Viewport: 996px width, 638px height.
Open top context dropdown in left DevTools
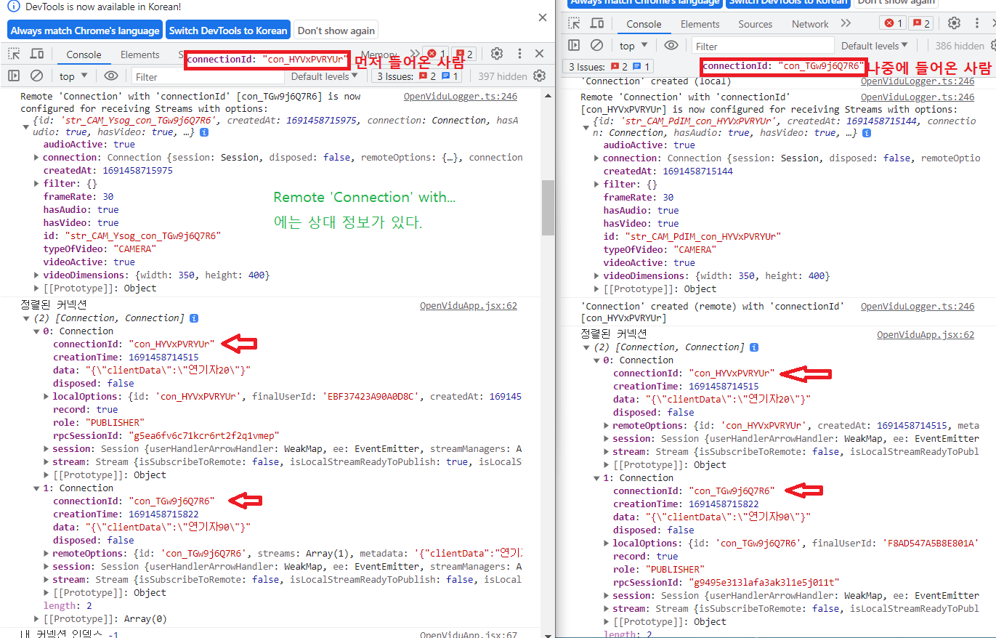73,76
